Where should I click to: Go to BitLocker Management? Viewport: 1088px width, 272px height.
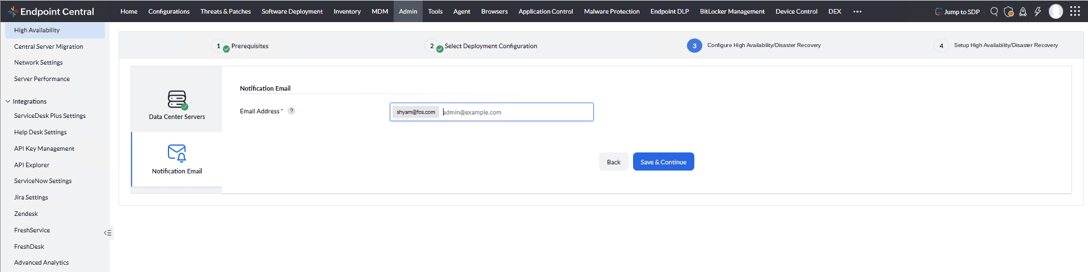[x=732, y=11]
